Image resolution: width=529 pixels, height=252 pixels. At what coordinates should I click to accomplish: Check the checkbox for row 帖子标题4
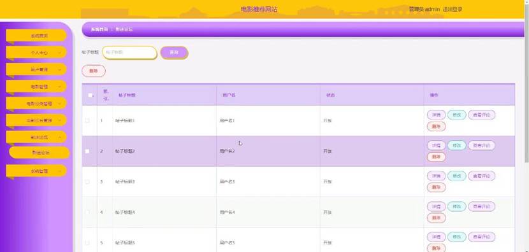tap(87, 213)
